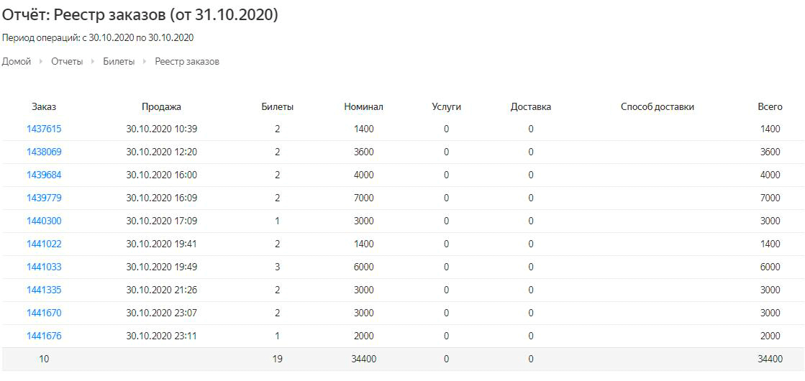The image size is (805, 381).
Task: Click the Всего column header
Action: (770, 107)
